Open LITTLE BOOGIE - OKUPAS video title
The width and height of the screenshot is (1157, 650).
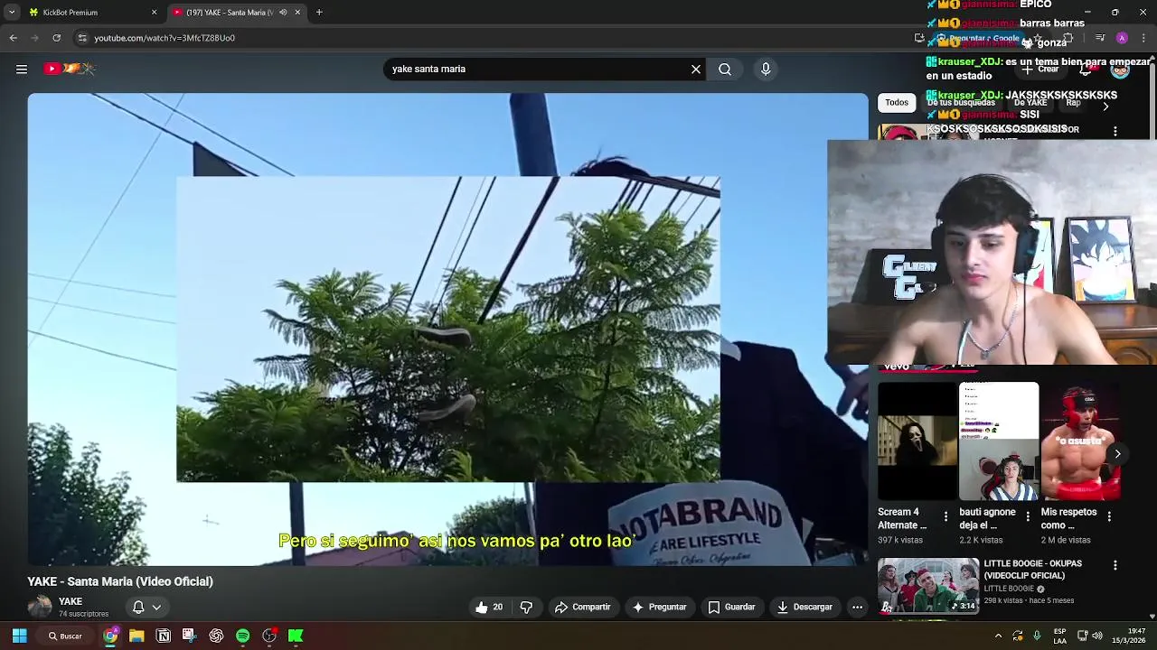(x=1033, y=570)
